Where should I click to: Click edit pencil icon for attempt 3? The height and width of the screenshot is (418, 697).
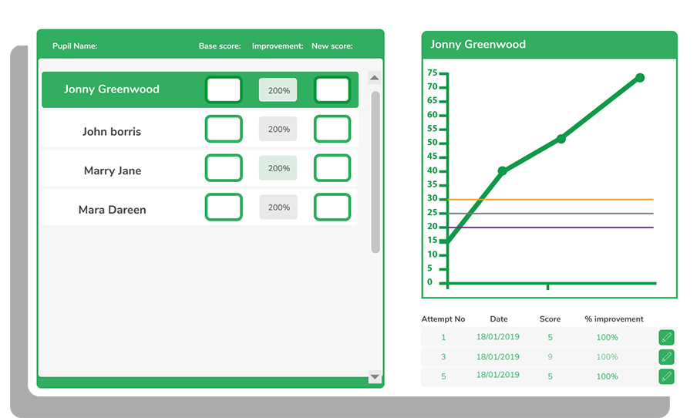coord(666,357)
